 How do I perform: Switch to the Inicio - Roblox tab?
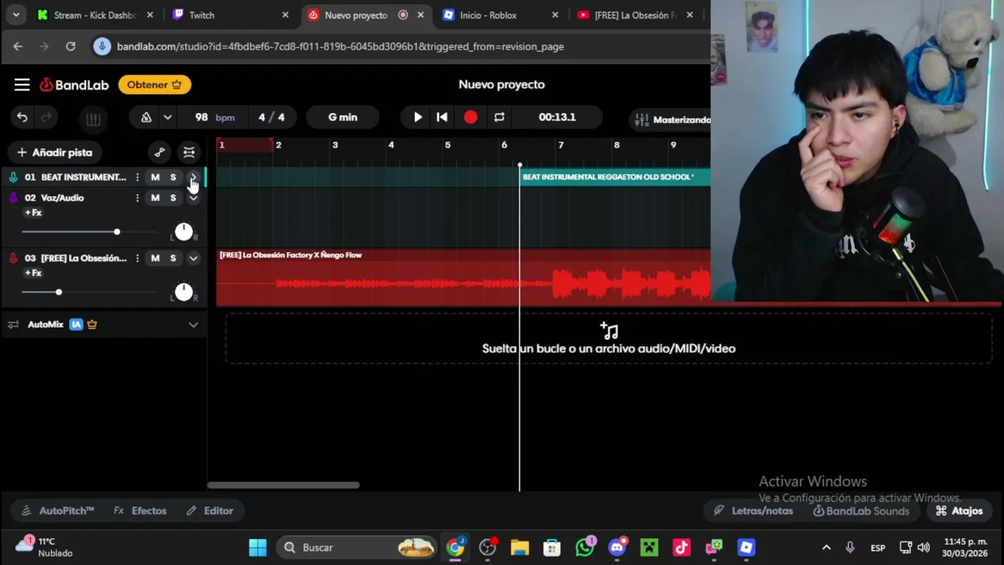tap(500, 15)
